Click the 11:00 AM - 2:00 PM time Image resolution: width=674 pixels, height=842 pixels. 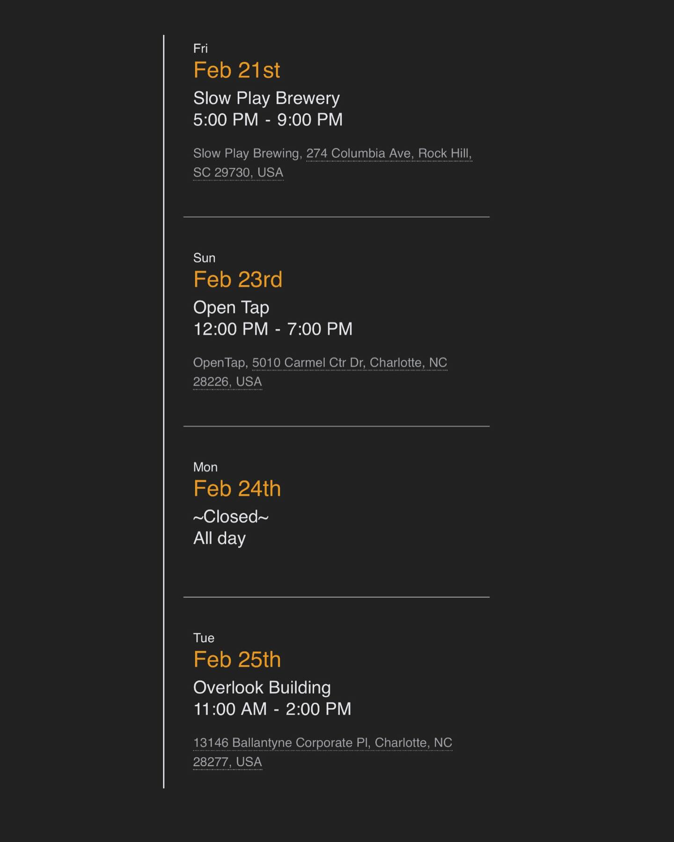[272, 709]
